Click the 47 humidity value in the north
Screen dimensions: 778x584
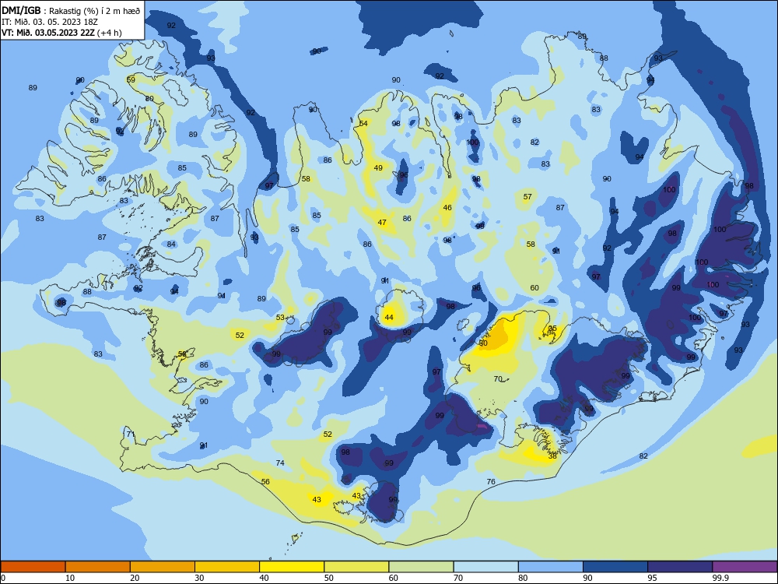pyautogui.click(x=382, y=223)
